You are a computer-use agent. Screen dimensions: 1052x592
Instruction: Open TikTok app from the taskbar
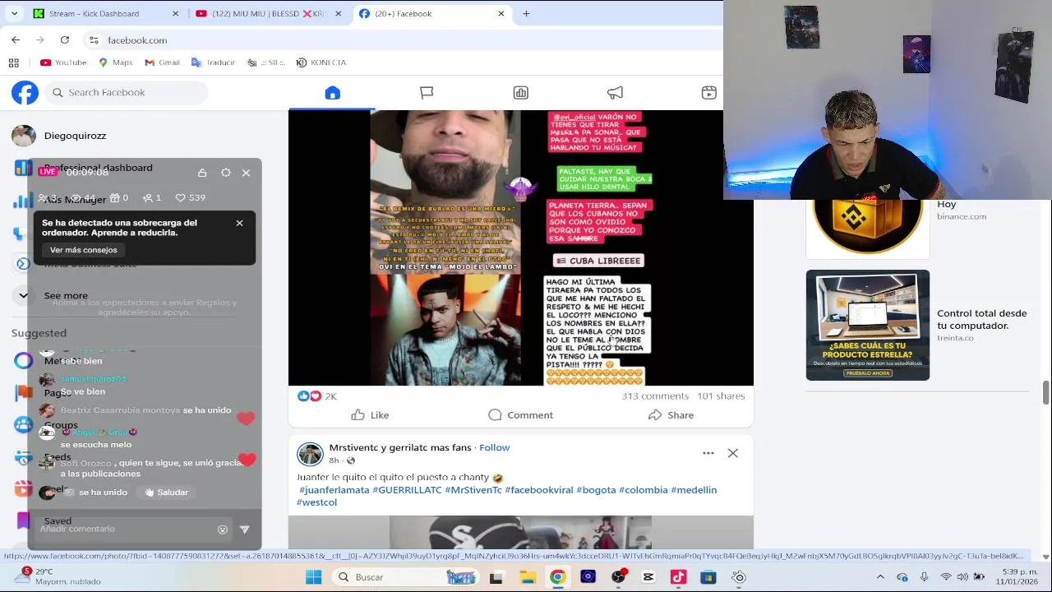(678, 577)
